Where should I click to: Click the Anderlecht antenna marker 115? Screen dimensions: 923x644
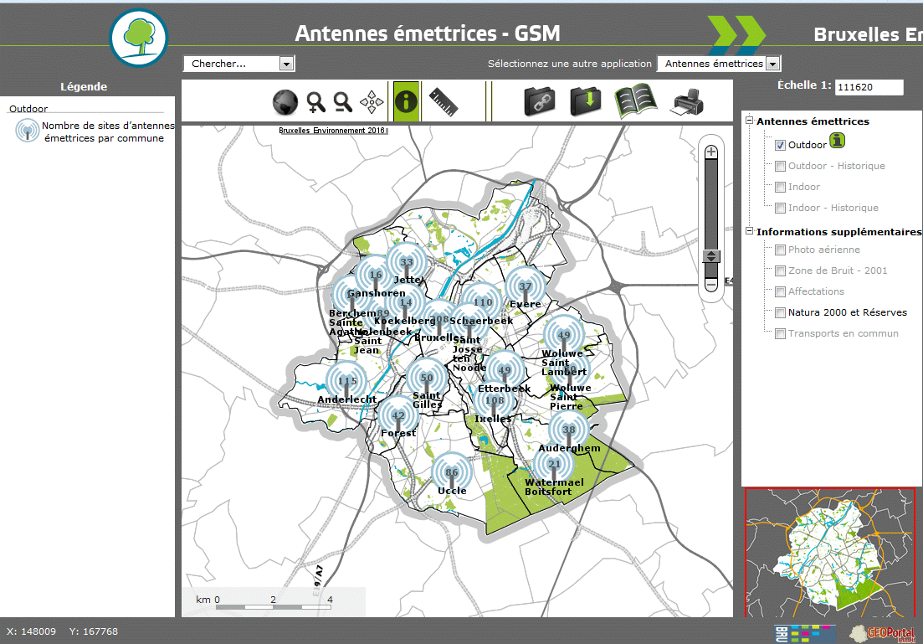coord(346,382)
